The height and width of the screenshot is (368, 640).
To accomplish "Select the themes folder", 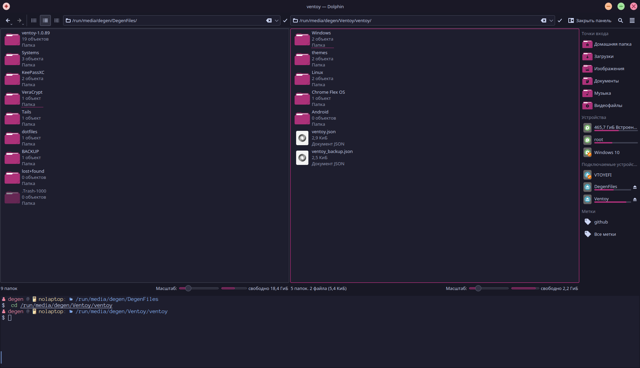I will 314,59.
